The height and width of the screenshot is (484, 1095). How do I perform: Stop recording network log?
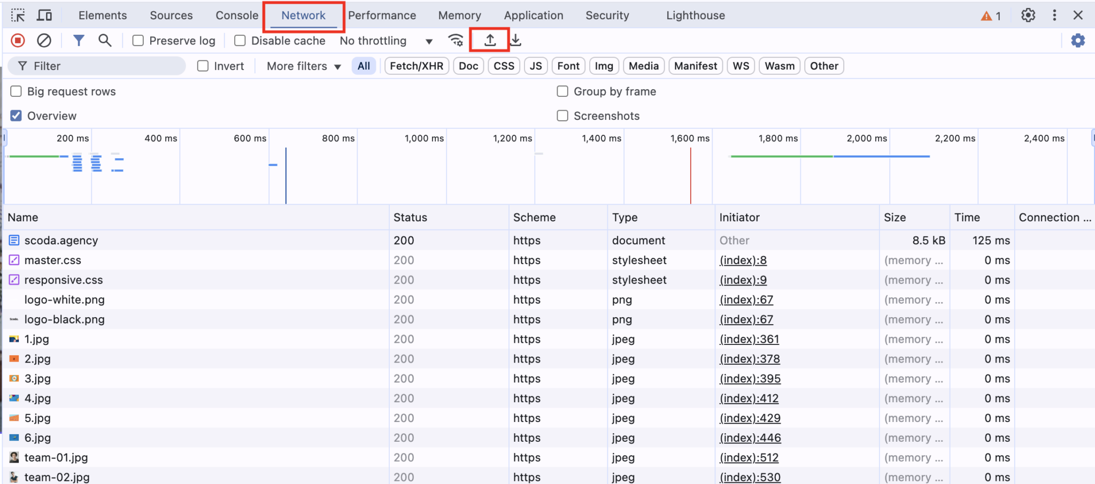[x=18, y=40]
